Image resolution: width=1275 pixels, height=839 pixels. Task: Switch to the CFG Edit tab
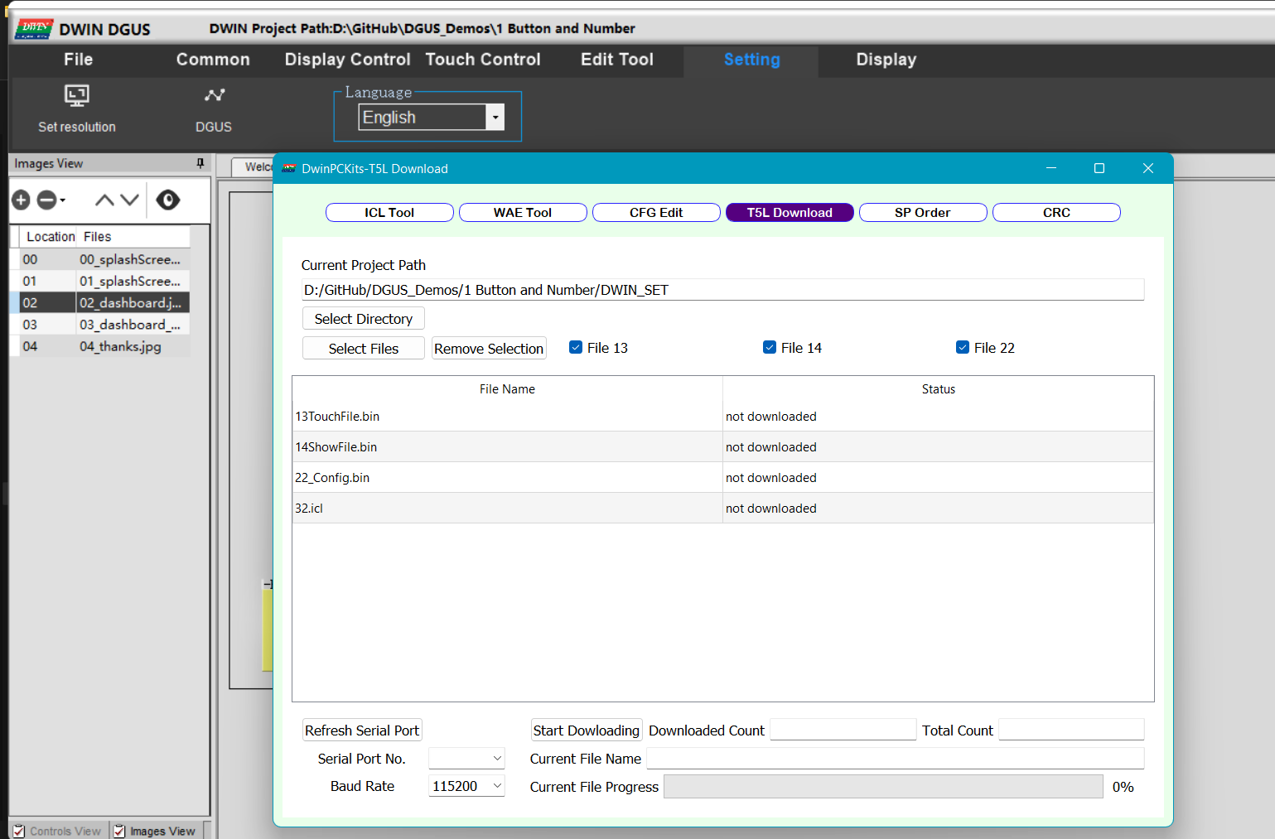tap(655, 213)
